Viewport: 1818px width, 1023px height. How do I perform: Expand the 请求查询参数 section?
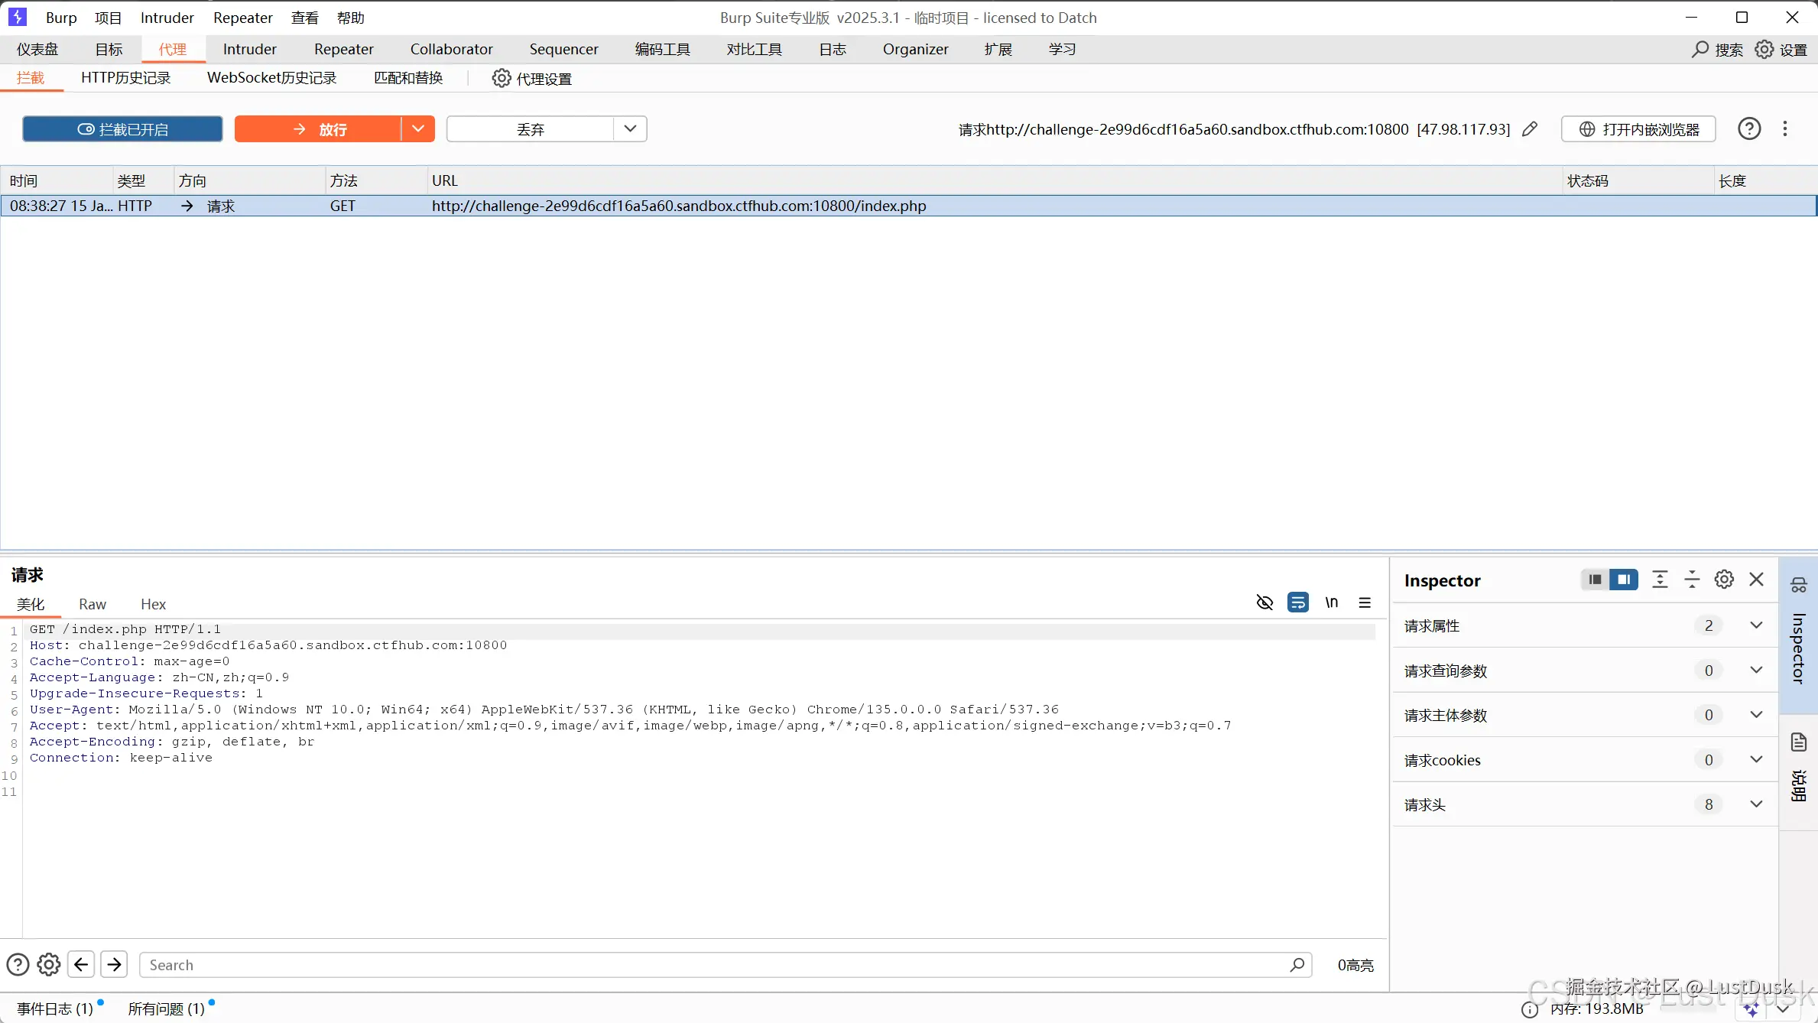click(1756, 671)
